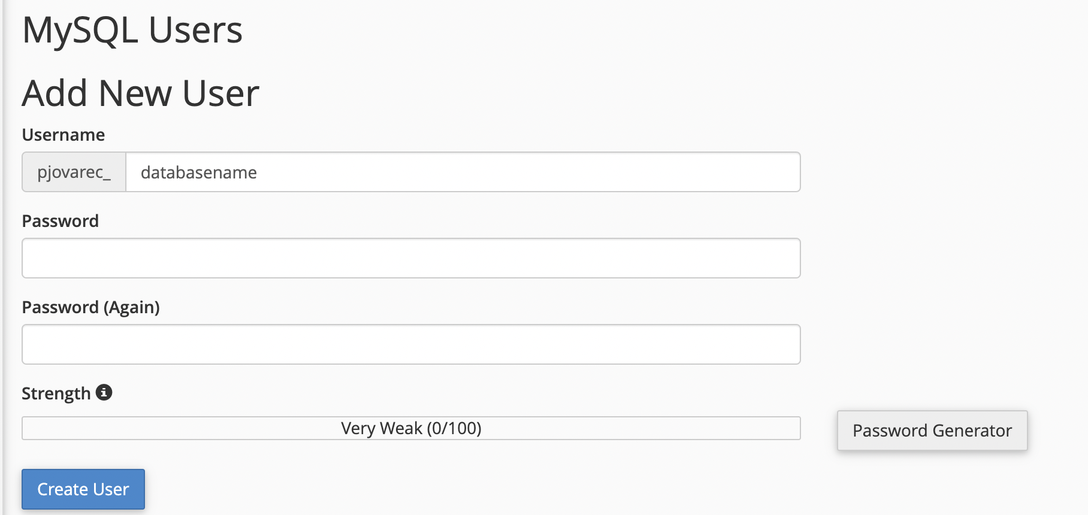Open the Password Generator
1088x515 pixels.
pyautogui.click(x=932, y=431)
